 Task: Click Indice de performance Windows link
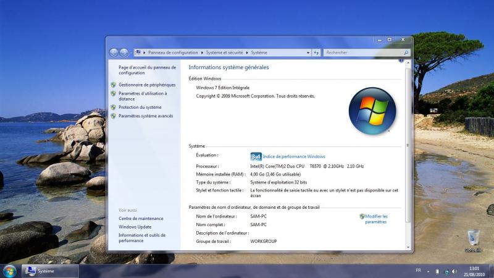pyautogui.click(x=294, y=156)
